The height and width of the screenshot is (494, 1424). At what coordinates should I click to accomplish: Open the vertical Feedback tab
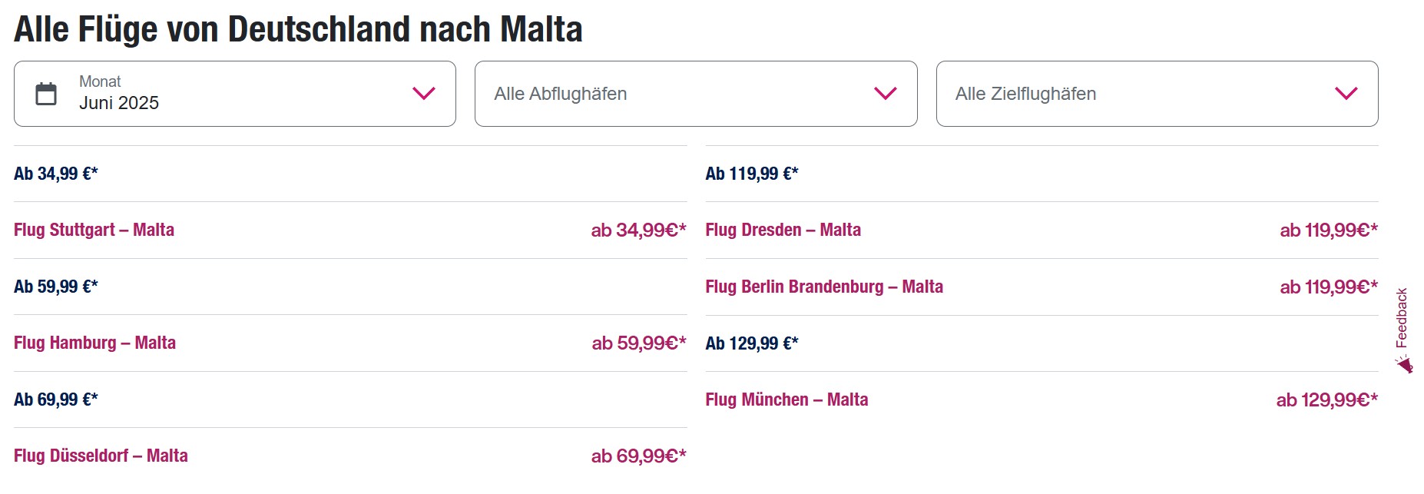pyautogui.click(x=1403, y=330)
